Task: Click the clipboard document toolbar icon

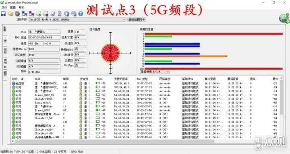Action: point(60,14)
